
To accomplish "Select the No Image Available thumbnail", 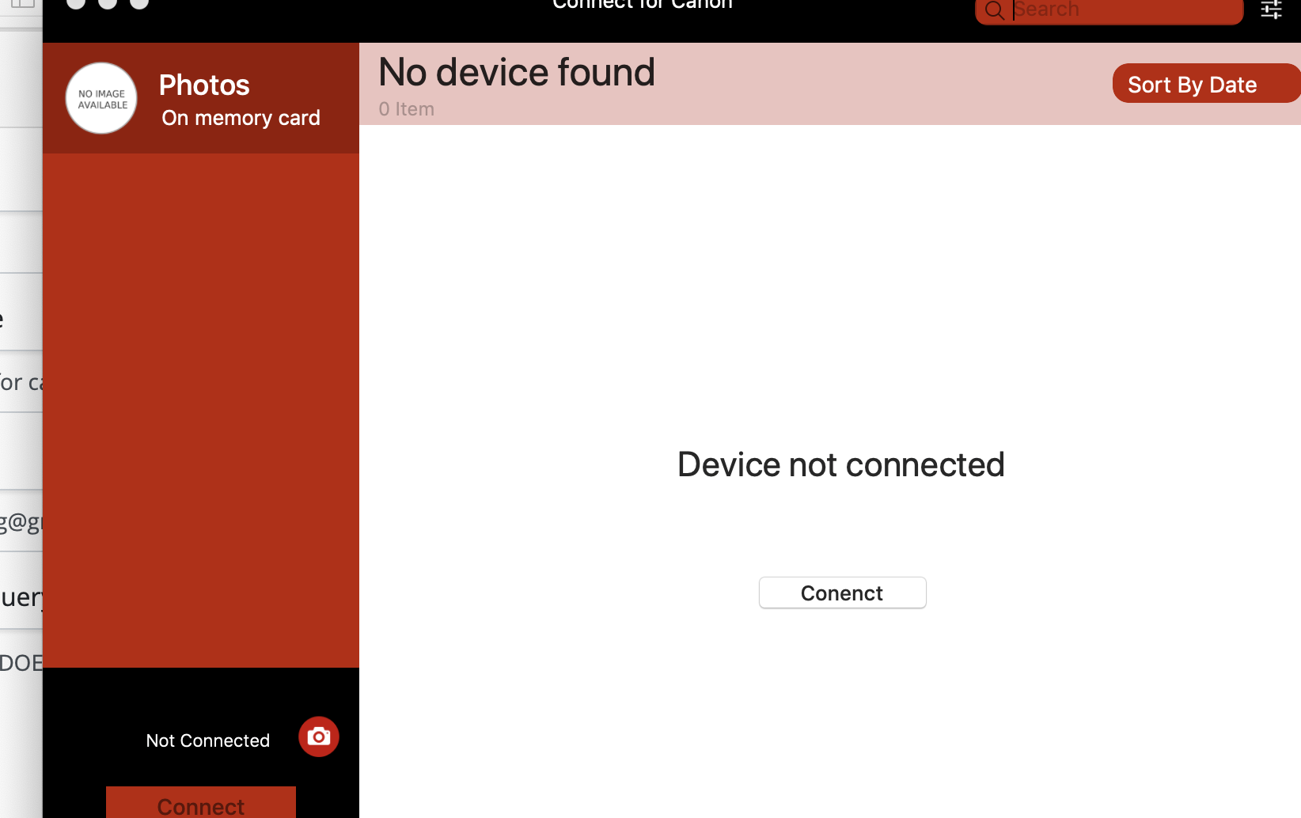I will 101,98.
